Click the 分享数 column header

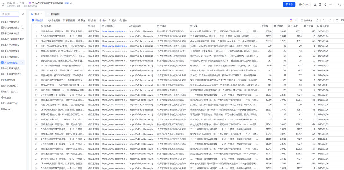click(x=295, y=26)
